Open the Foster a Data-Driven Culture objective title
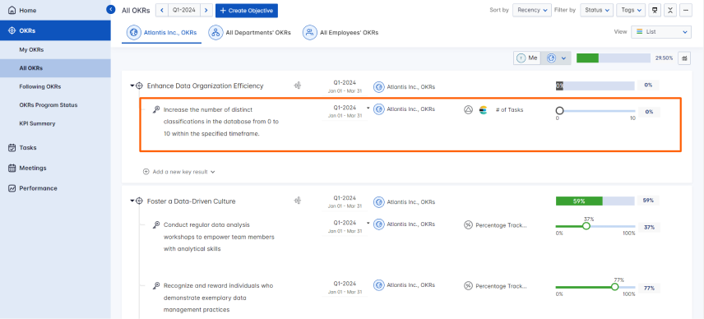The width and height of the screenshot is (704, 319). click(192, 201)
